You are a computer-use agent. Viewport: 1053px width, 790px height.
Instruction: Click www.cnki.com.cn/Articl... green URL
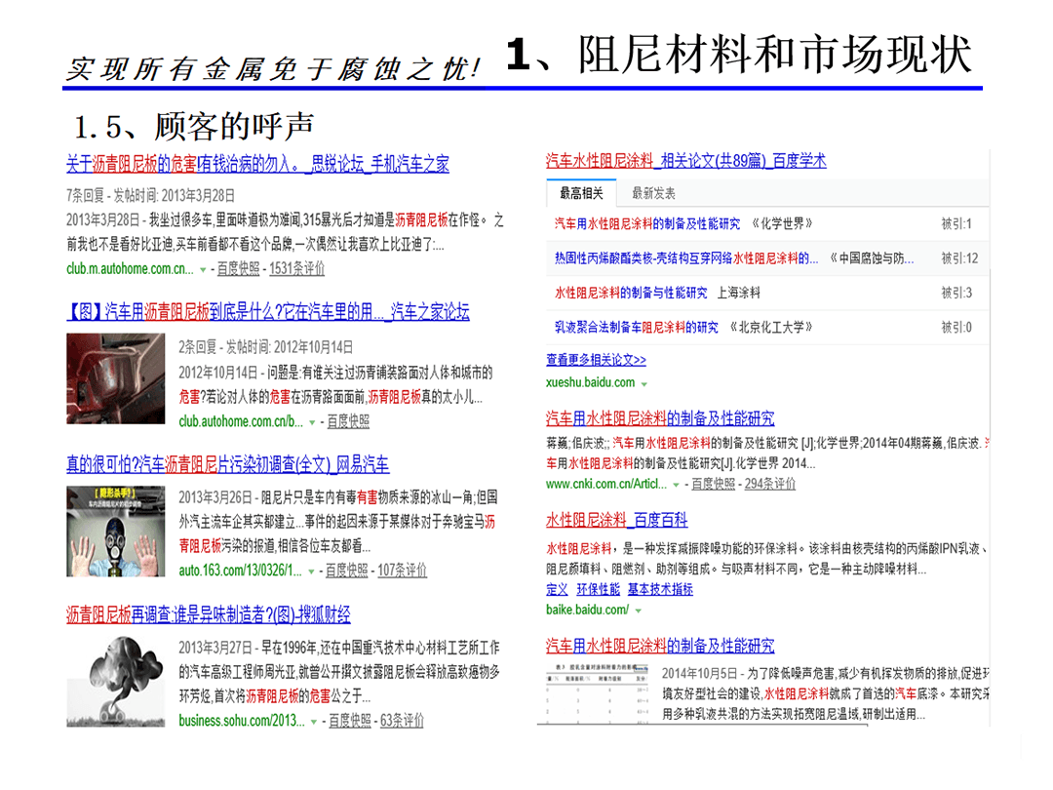point(606,484)
